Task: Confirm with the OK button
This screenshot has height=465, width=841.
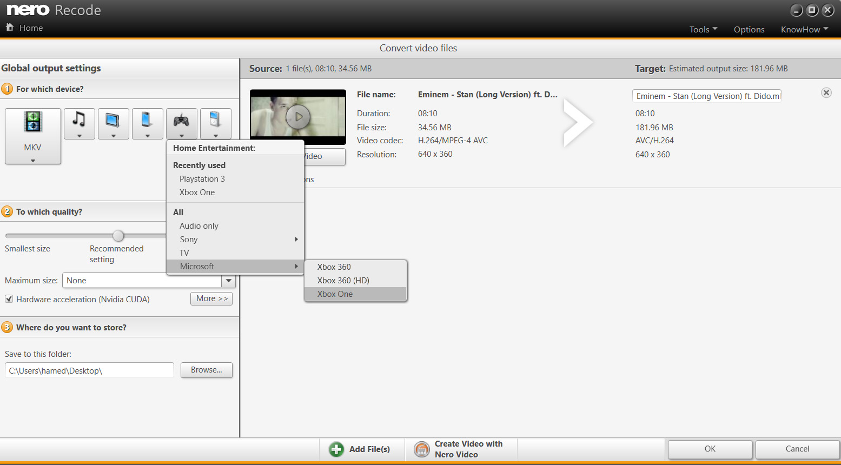Action: 710,449
